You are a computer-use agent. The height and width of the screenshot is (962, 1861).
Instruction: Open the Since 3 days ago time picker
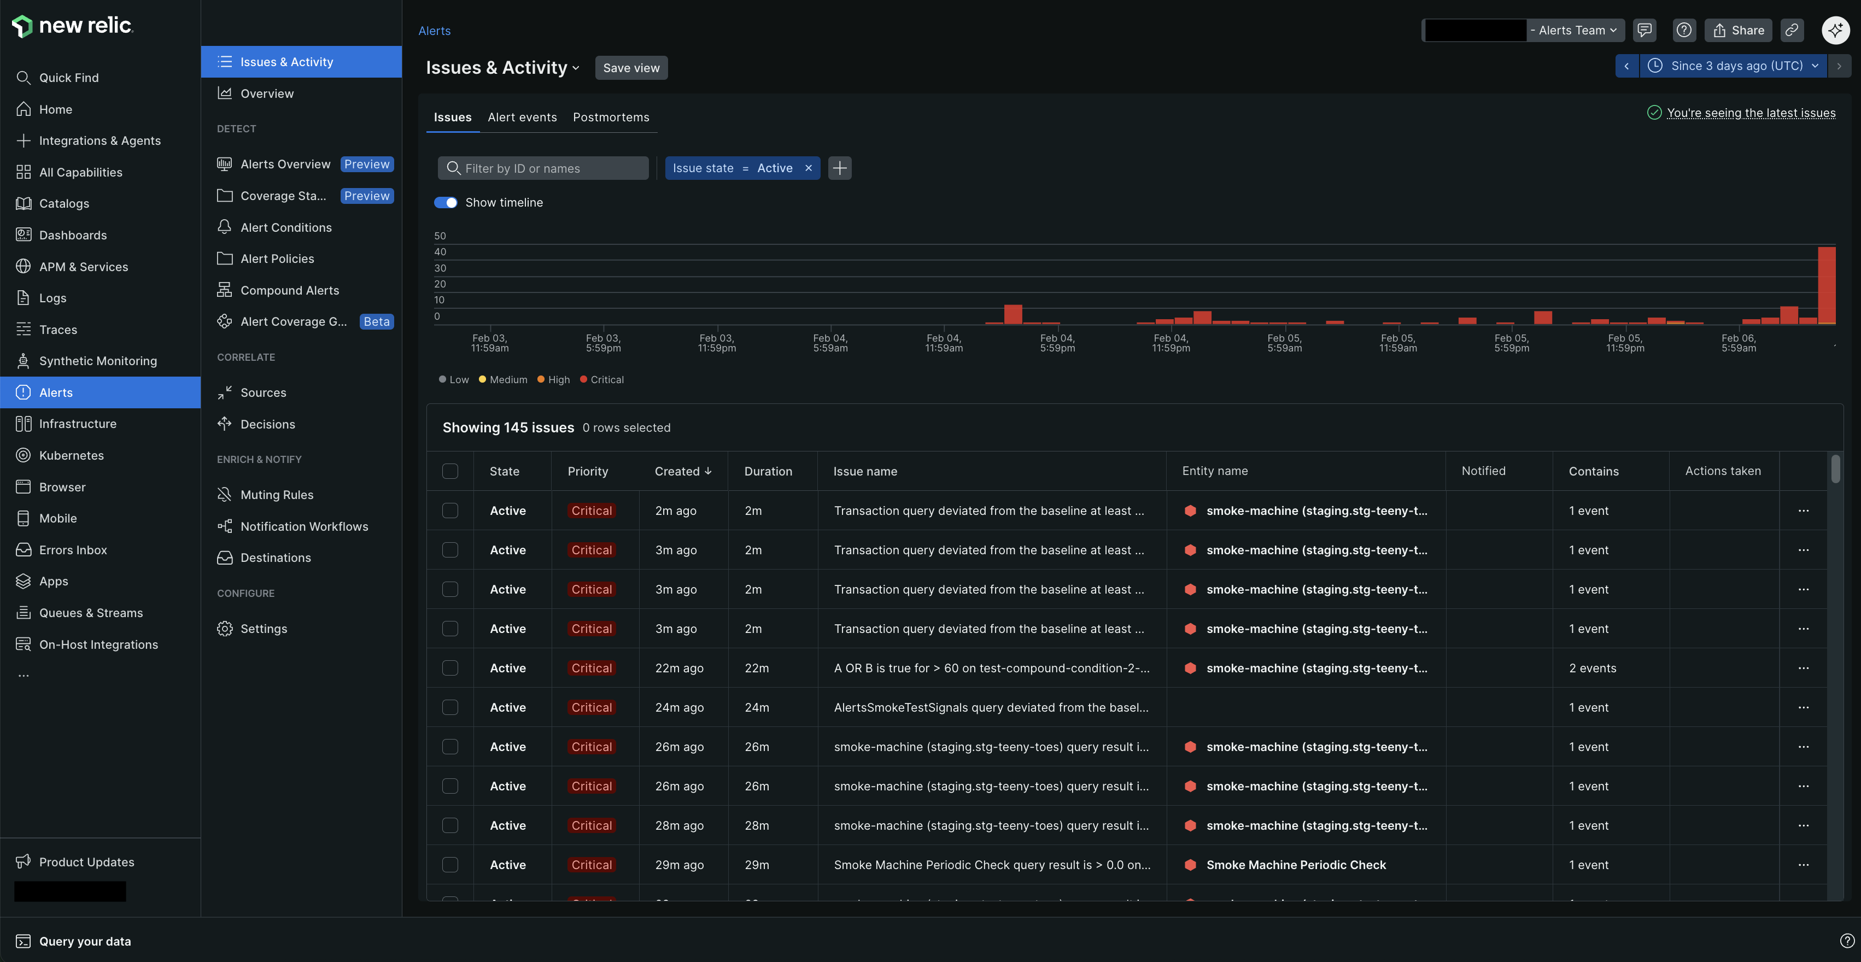(x=1733, y=66)
